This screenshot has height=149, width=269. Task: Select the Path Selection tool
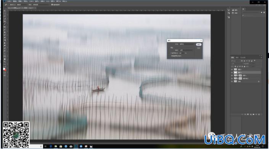(5, 54)
